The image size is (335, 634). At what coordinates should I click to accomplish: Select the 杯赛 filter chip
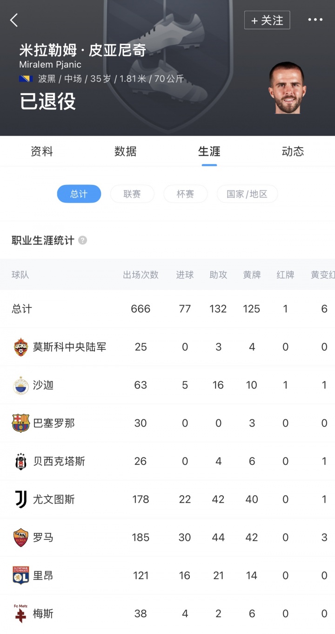[x=185, y=194]
